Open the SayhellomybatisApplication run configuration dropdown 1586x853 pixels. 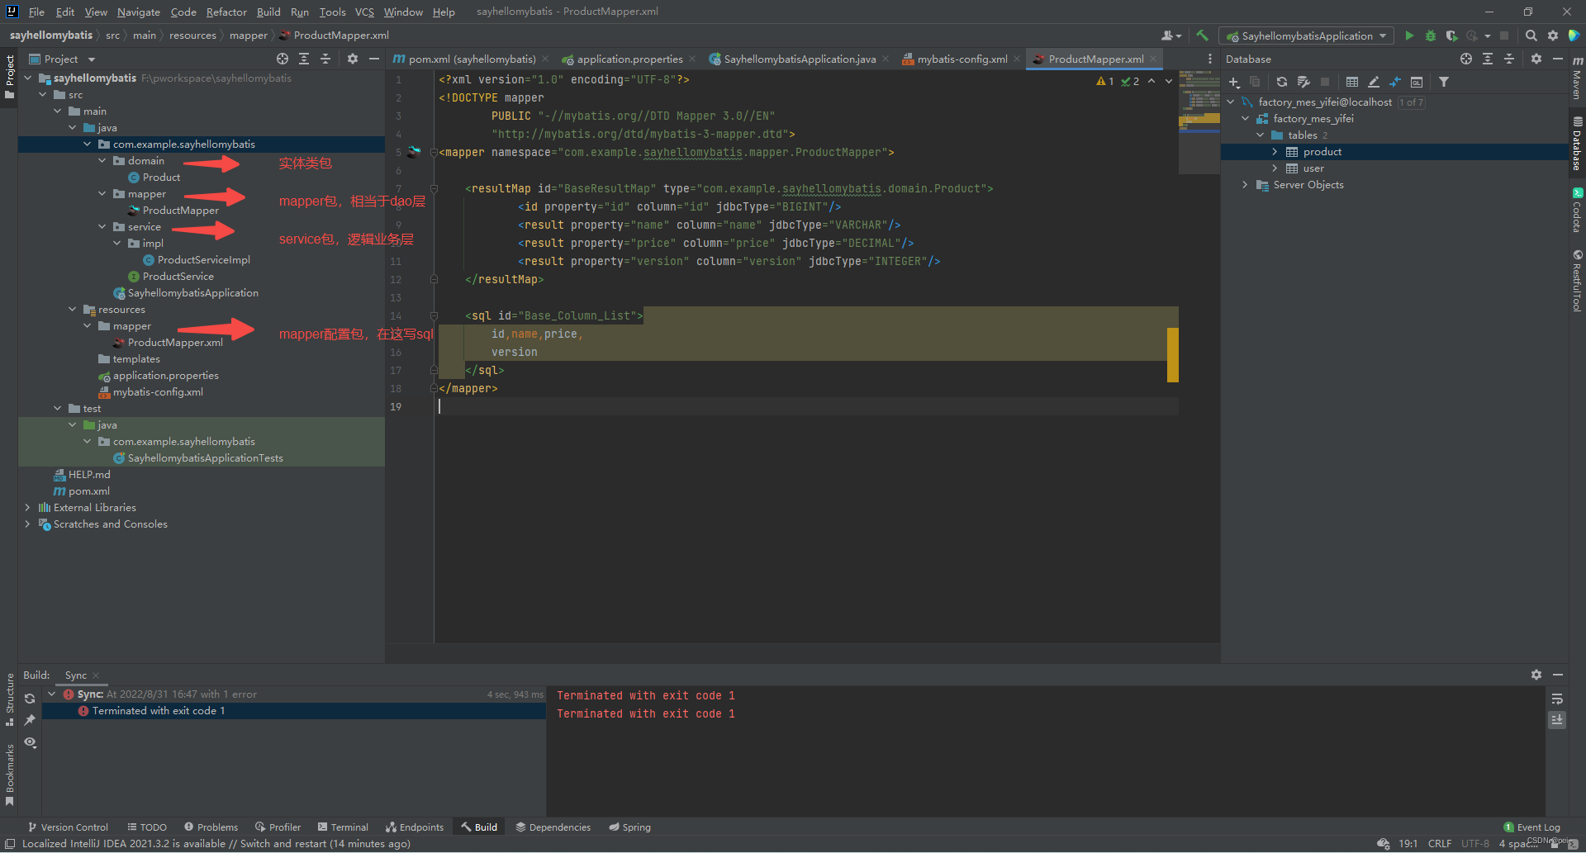tap(1306, 36)
